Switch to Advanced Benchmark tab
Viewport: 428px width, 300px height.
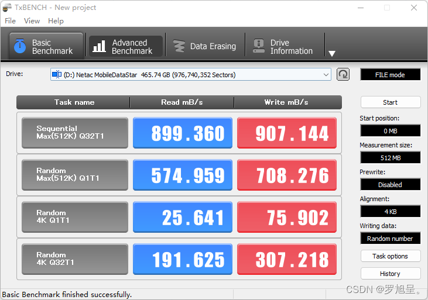tap(126, 46)
